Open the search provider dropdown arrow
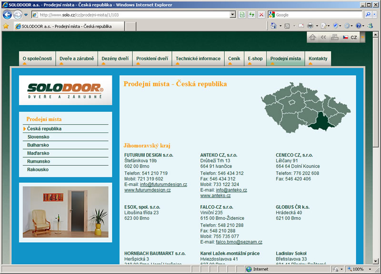Screen dimensions: 381x274 tap(375, 15)
